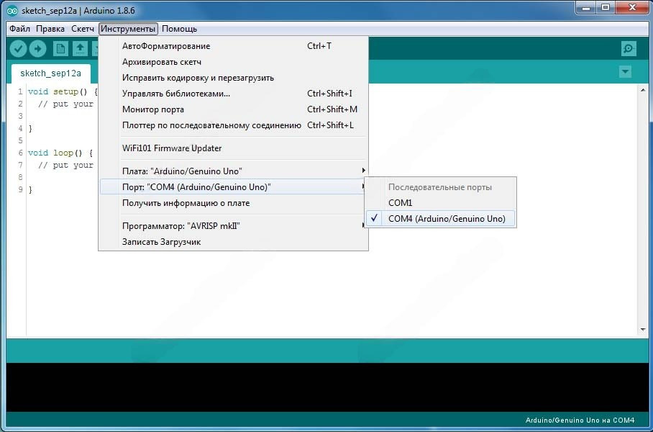Image resolution: width=653 pixels, height=432 pixels.
Task: Click Записать Загрузчик menu item
Action: [x=161, y=242]
